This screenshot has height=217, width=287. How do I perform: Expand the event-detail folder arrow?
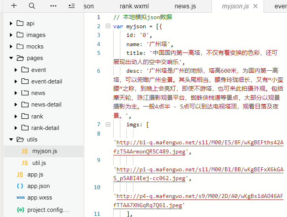click(16, 81)
